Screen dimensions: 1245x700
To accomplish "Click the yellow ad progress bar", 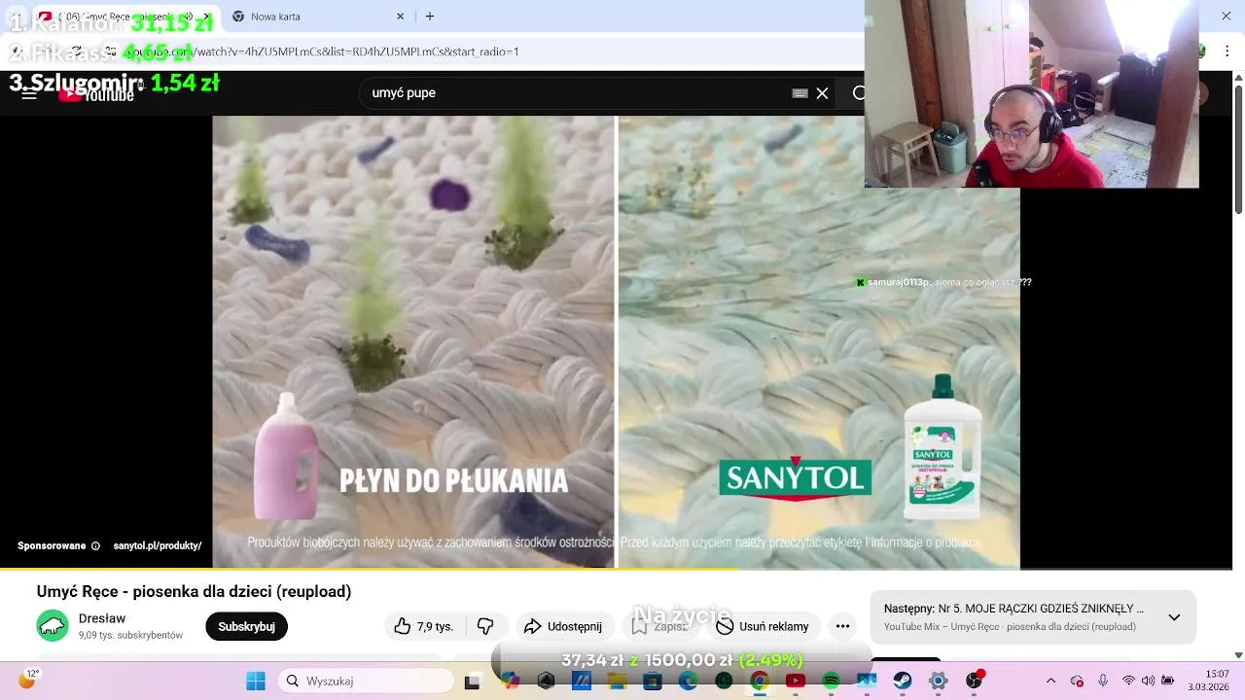I will click(370, 569).
